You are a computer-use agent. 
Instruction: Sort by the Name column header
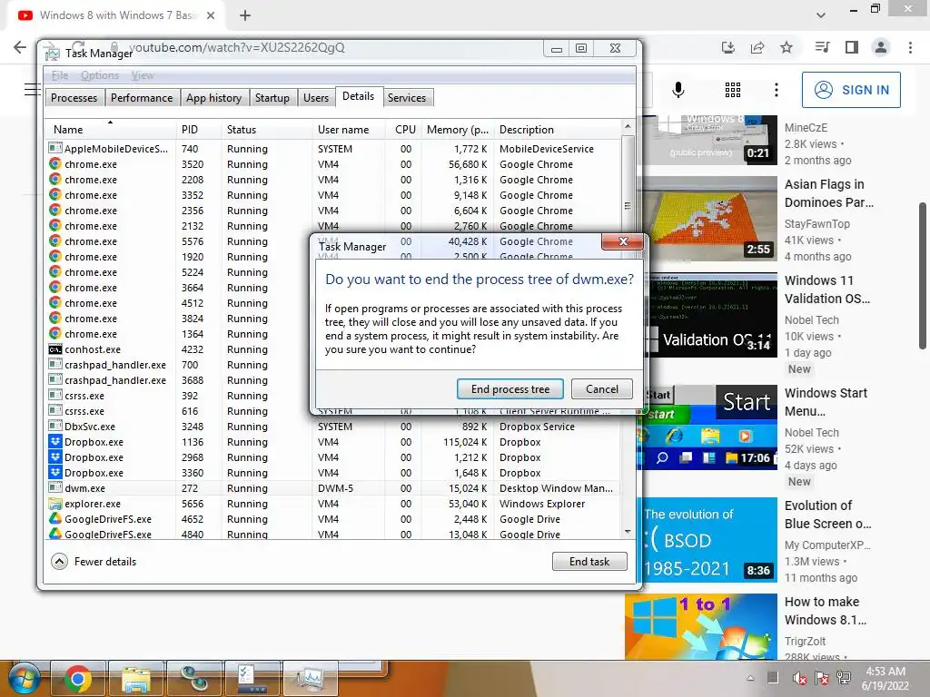coord(110,129)
